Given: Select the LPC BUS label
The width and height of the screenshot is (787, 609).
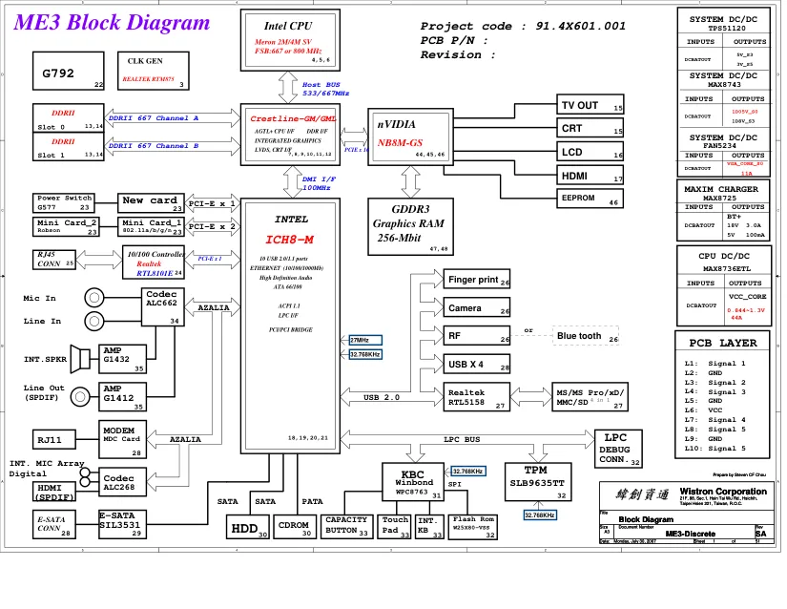Looking at the screenshot, I should tap(462, 439).
